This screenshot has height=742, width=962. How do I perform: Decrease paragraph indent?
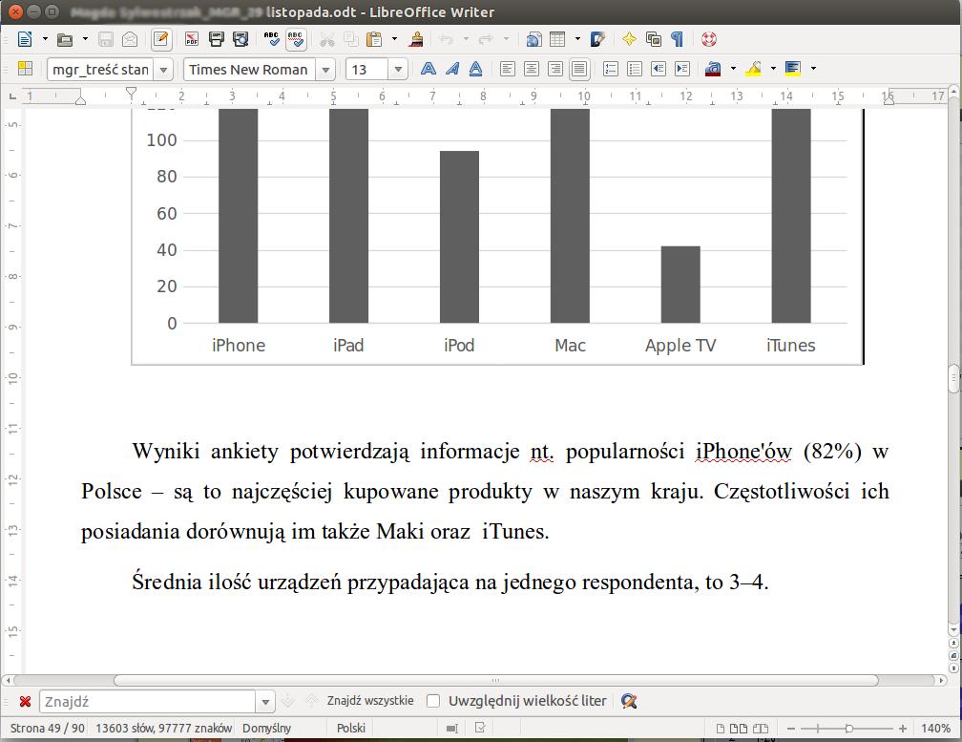(659, 69)
